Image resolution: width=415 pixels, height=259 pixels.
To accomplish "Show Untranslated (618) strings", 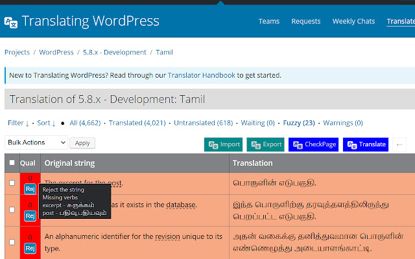I will pyautogui.click(x=203, y=123).
